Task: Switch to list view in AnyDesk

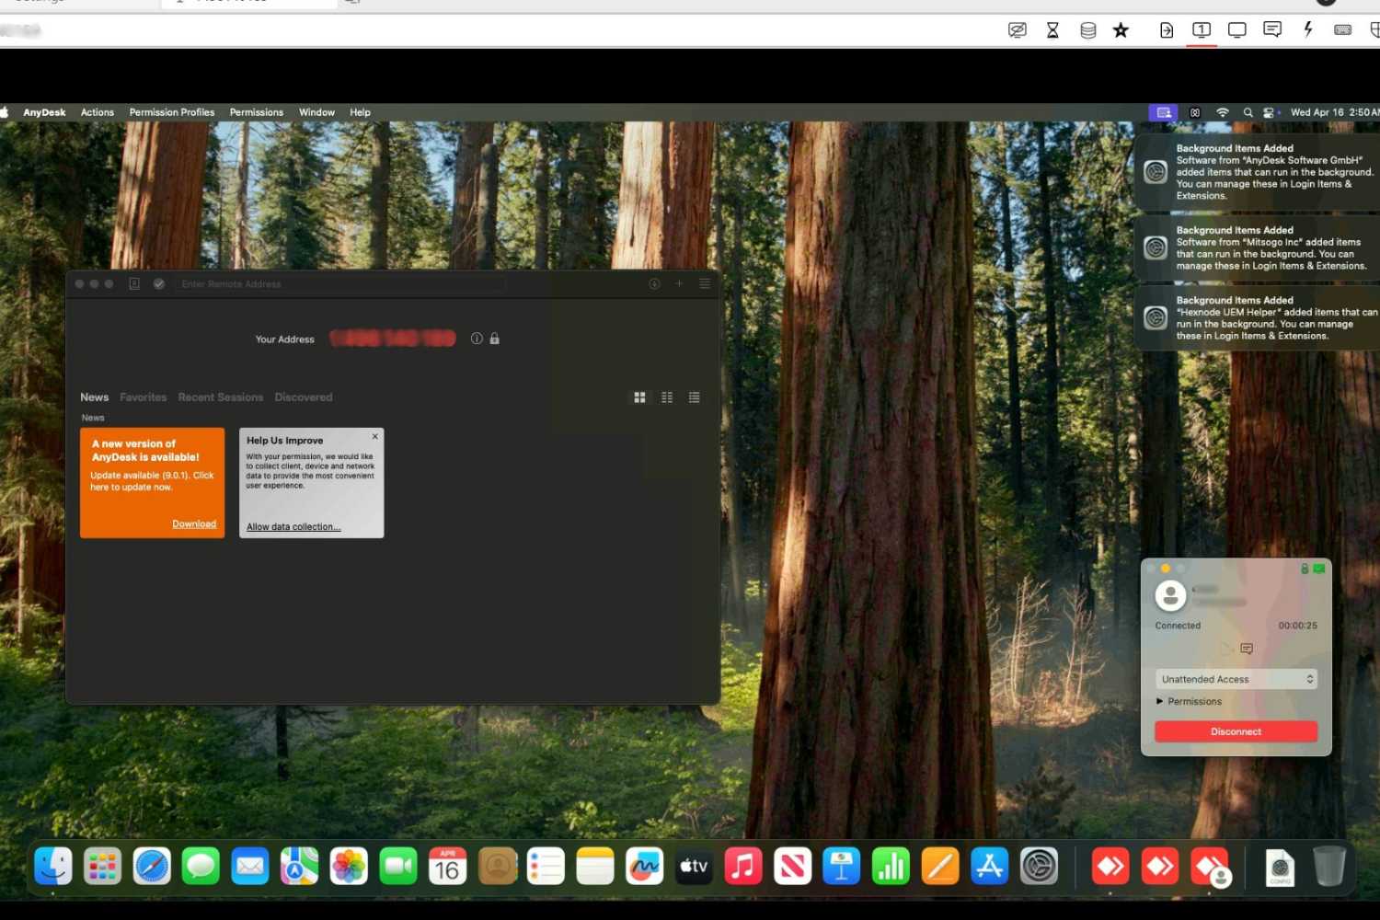Action: pos(695,397)
